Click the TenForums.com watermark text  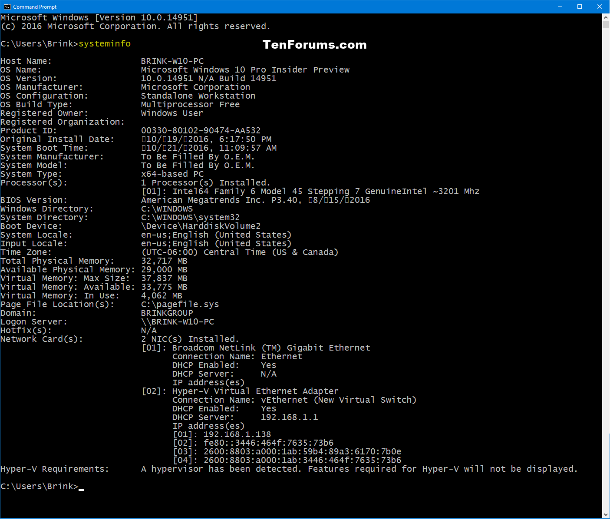[x=314, y=44]
